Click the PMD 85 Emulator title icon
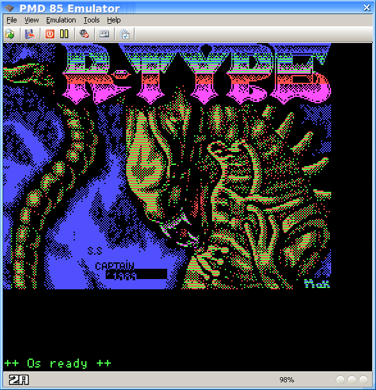 pos(9,8)
